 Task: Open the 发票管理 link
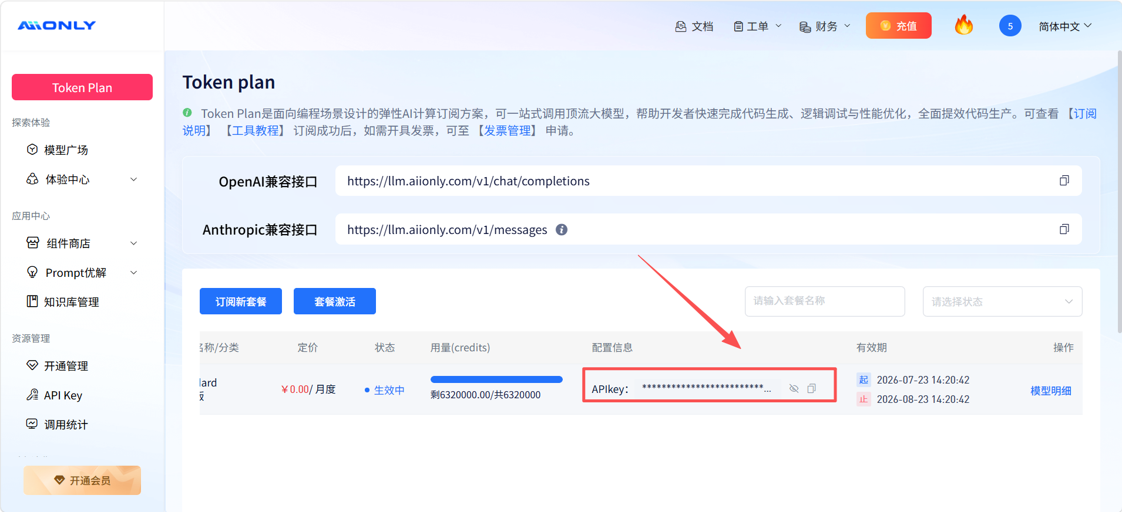(x=508, y=130)
